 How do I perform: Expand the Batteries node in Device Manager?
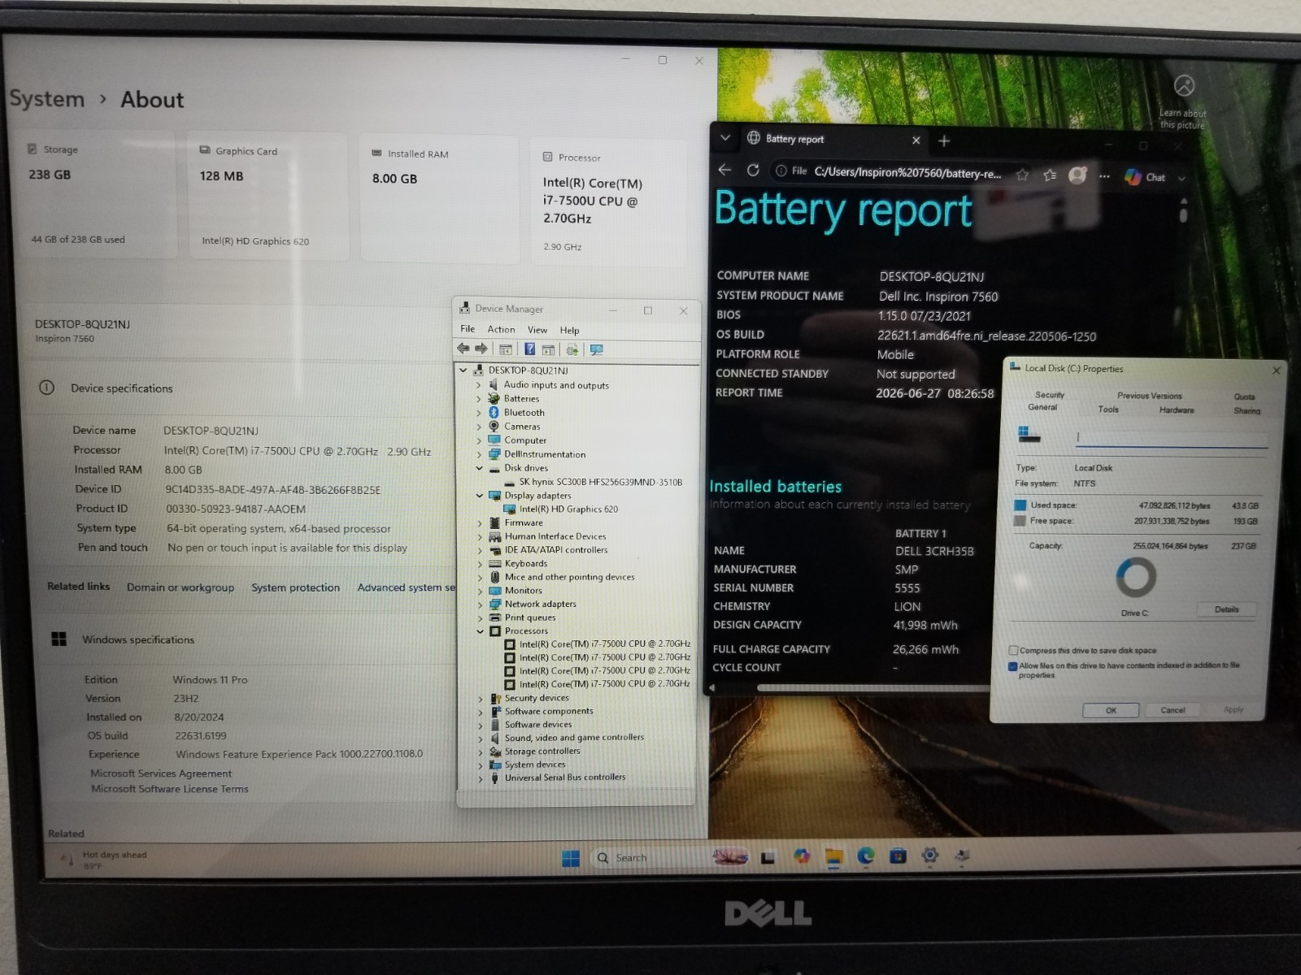pos(478,399)
